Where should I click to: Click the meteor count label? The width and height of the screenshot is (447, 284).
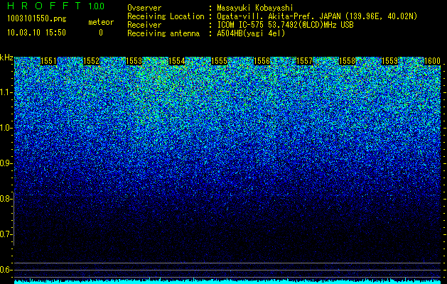[101, 22]
